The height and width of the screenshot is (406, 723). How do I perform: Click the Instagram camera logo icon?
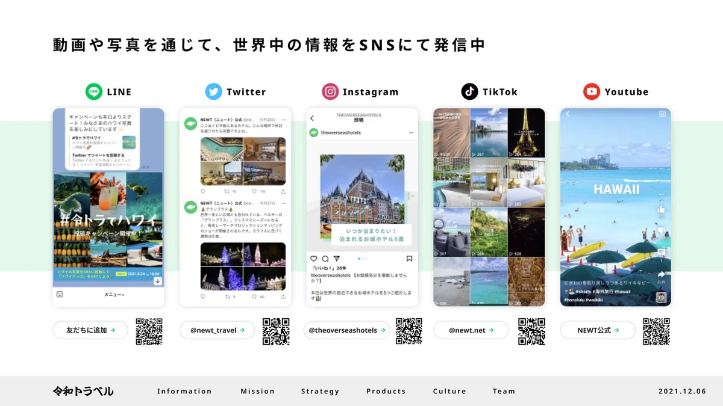pos(330,91)
